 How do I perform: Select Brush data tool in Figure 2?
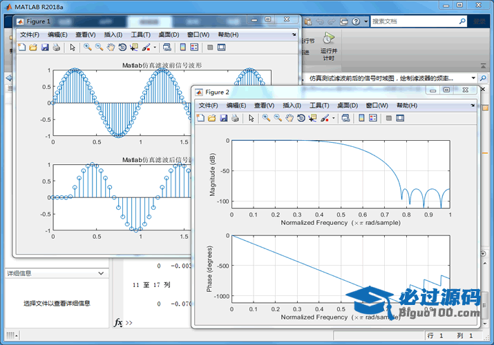coord(325,118)
